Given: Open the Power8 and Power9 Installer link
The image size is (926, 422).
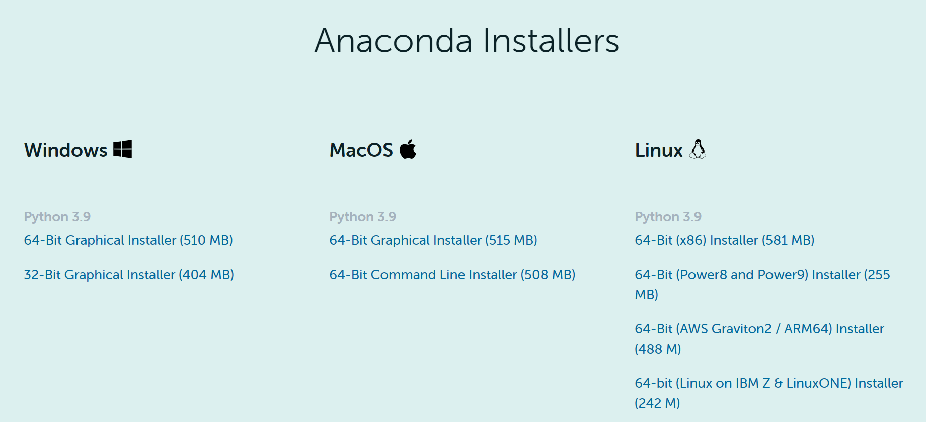Looking at the screenshot, I should click(x=762, y=275).
